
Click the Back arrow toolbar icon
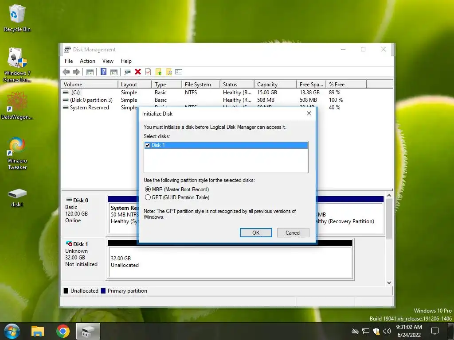pyautogui.click(x=66, y=72)
